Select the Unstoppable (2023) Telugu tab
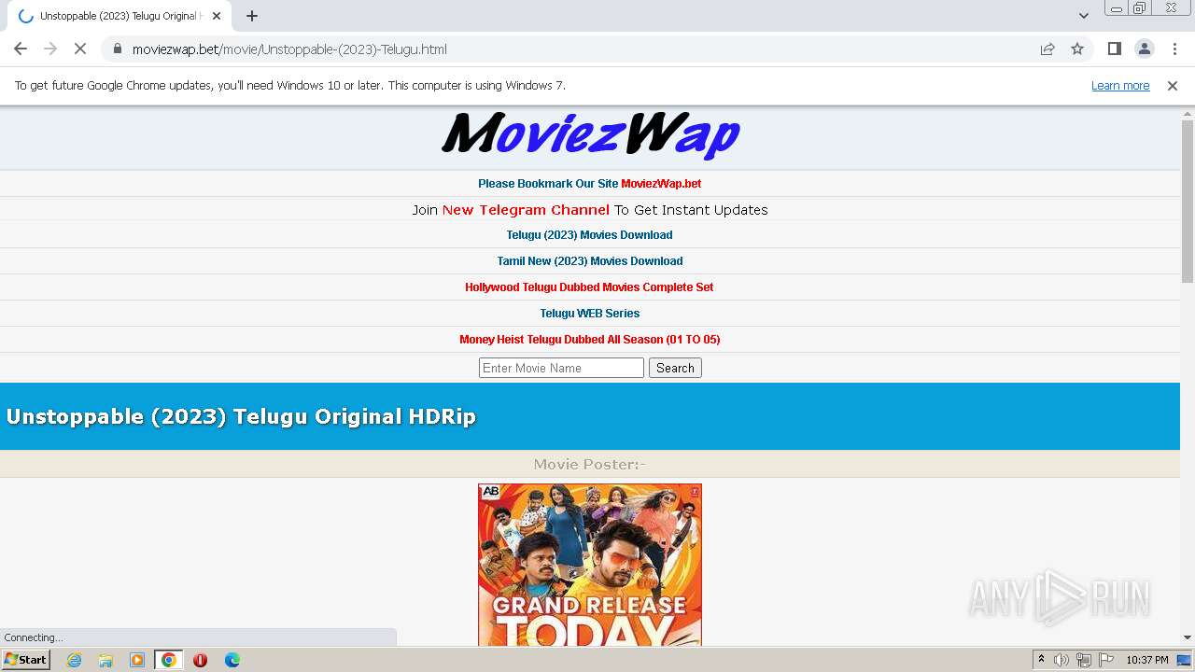 [119, 16]
